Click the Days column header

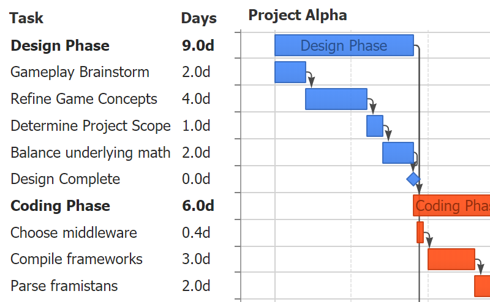(x=198, y=18)
